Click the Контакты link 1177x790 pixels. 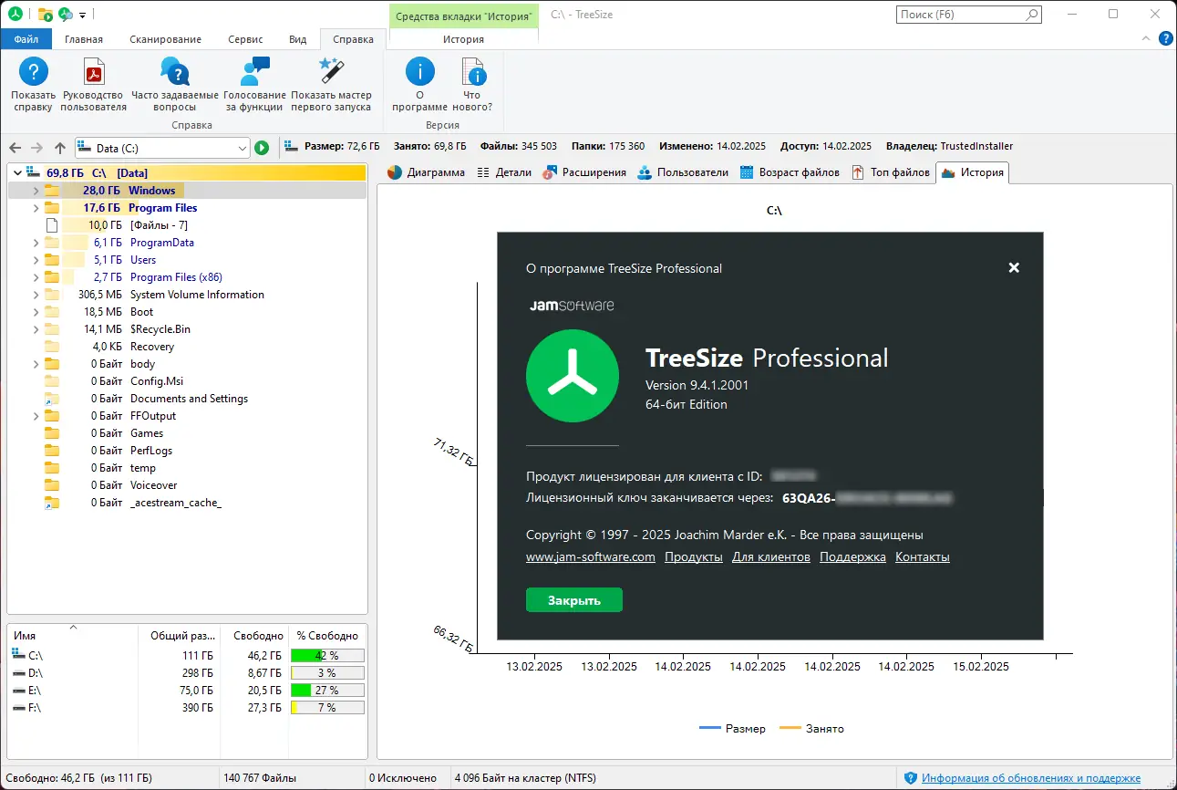point(923,557)
